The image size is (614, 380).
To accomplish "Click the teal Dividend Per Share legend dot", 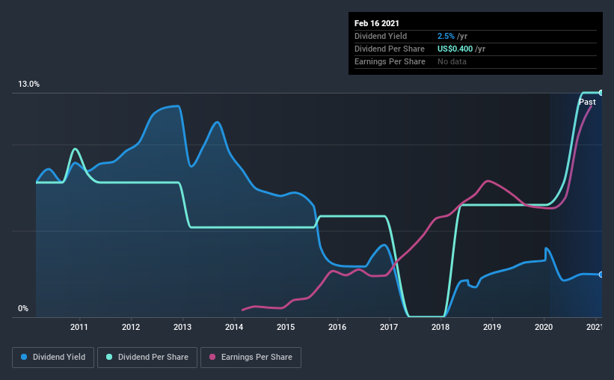I will 109,357.
